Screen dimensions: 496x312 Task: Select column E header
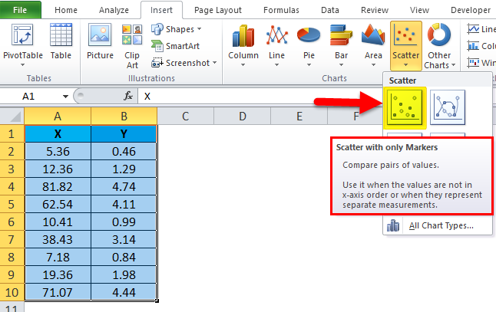[x=299, y=116]
